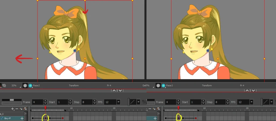Decrease Frame value in left toolbar
Image resolution: width=276 pixels, height=121 pixels.
pos(45,103)
